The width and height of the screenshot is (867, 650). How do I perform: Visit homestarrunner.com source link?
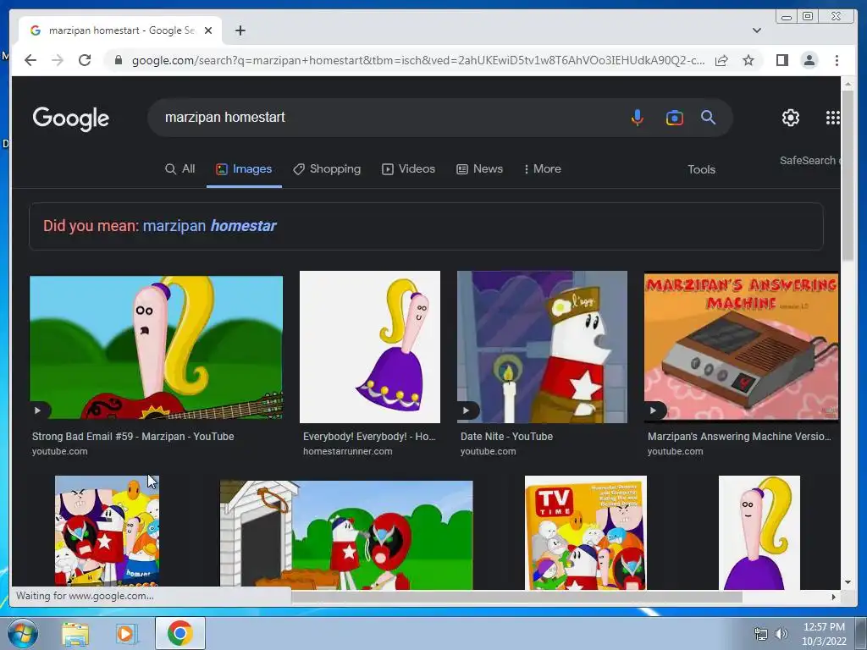[348, 452]
